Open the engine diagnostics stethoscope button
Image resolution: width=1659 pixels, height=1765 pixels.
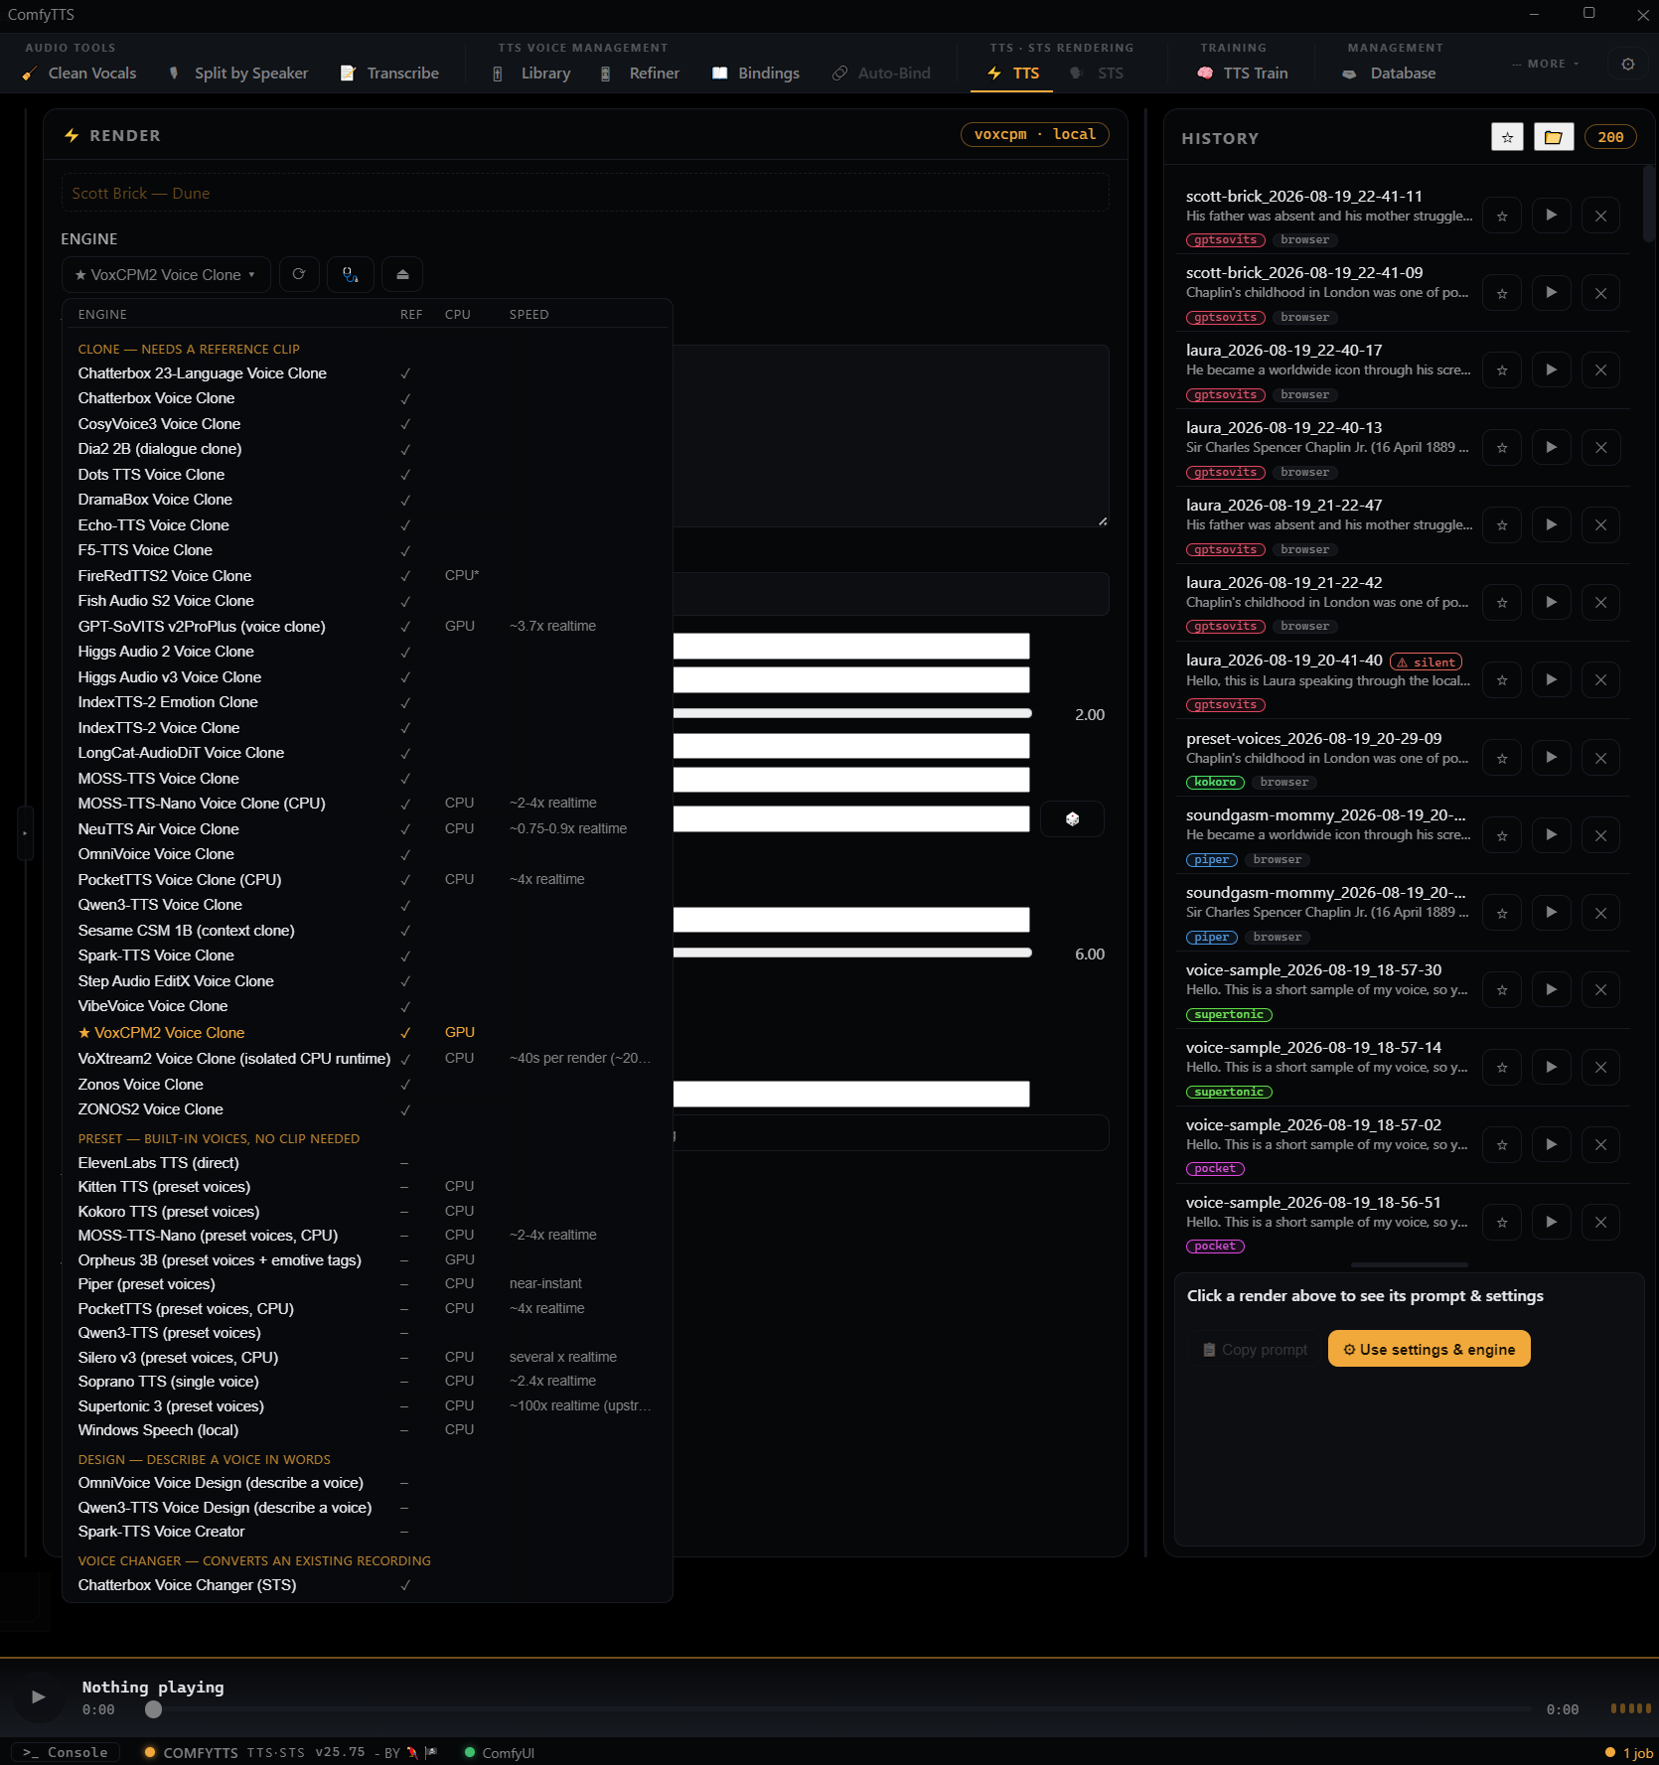[x=351, y=274]
